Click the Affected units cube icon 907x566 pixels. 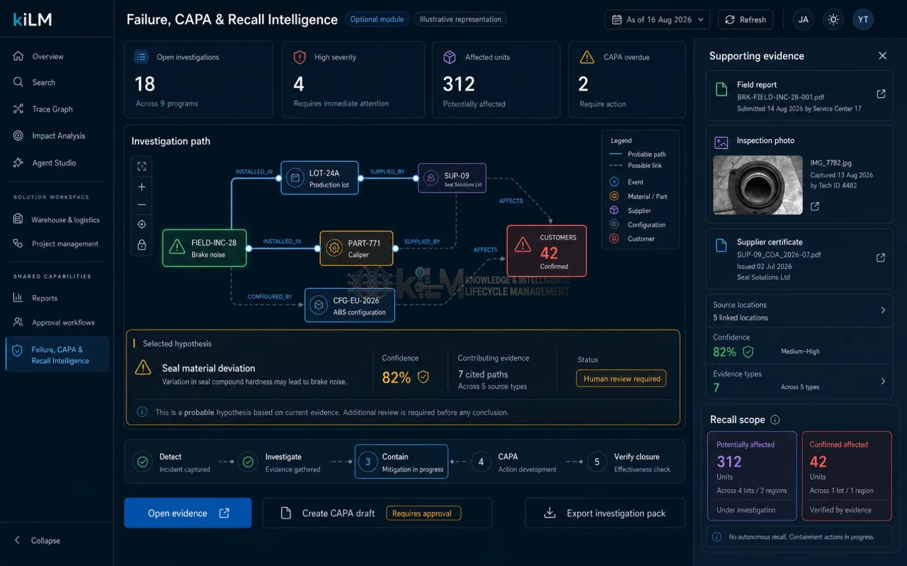[x=450, y=57]
